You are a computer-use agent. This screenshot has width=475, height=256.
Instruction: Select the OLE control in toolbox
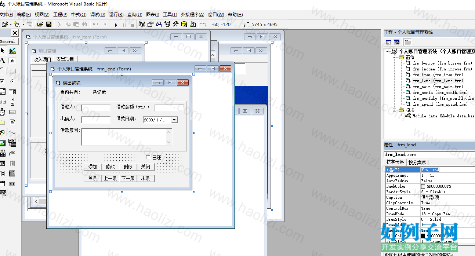[3, 153]
